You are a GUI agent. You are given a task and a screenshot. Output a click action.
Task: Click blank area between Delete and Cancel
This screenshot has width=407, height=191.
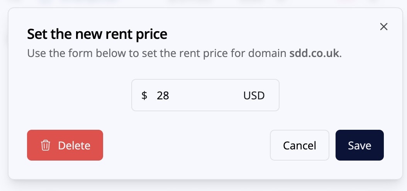(x=185, y=145)
